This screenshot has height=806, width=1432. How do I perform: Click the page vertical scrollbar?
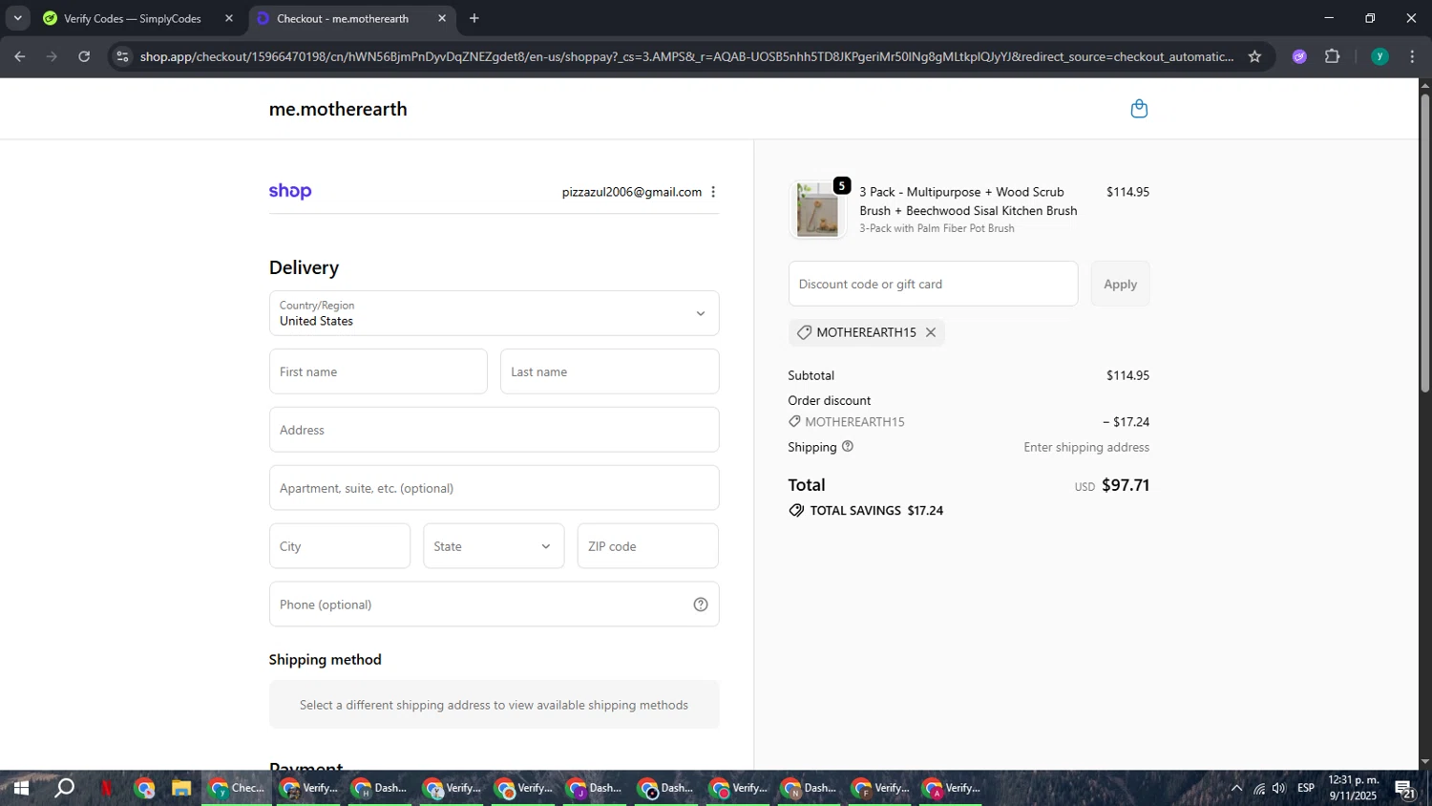pos(1425,244)
